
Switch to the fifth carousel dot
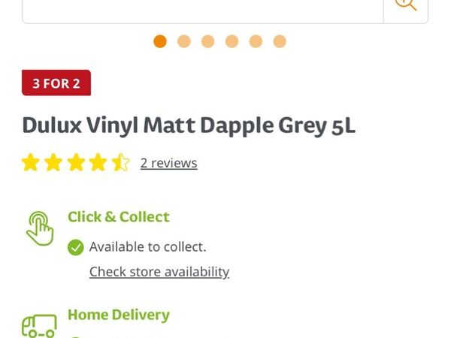coord(256,41)
